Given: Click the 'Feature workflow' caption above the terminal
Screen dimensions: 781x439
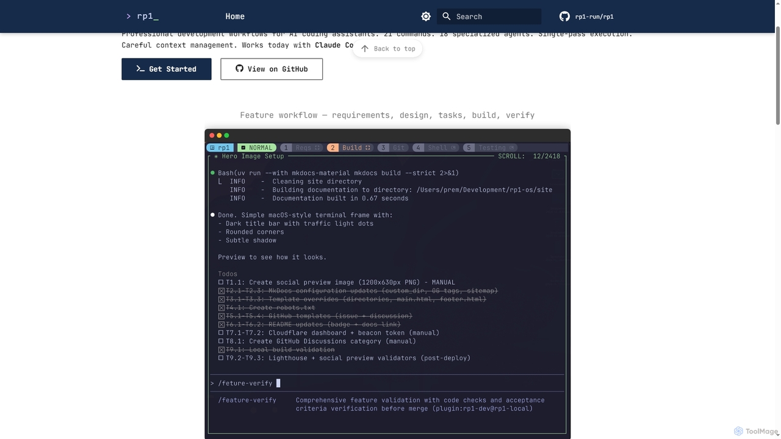Looking at the screenshot, I should (x=387, y=115).
